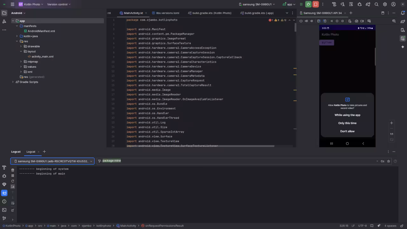Open the samsung SM-G990U1 device selector
This screenshot has width=407, height=229.
pyautogui.click(x=257, y=4)
